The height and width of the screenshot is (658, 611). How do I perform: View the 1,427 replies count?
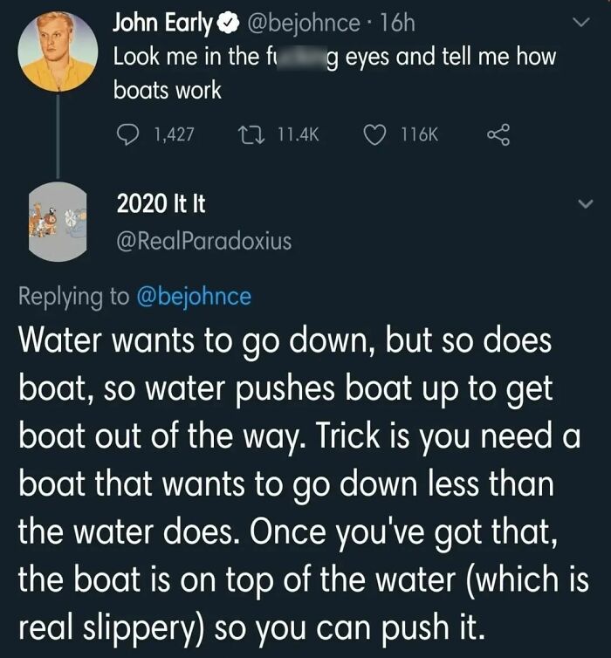tap(173, 135)
